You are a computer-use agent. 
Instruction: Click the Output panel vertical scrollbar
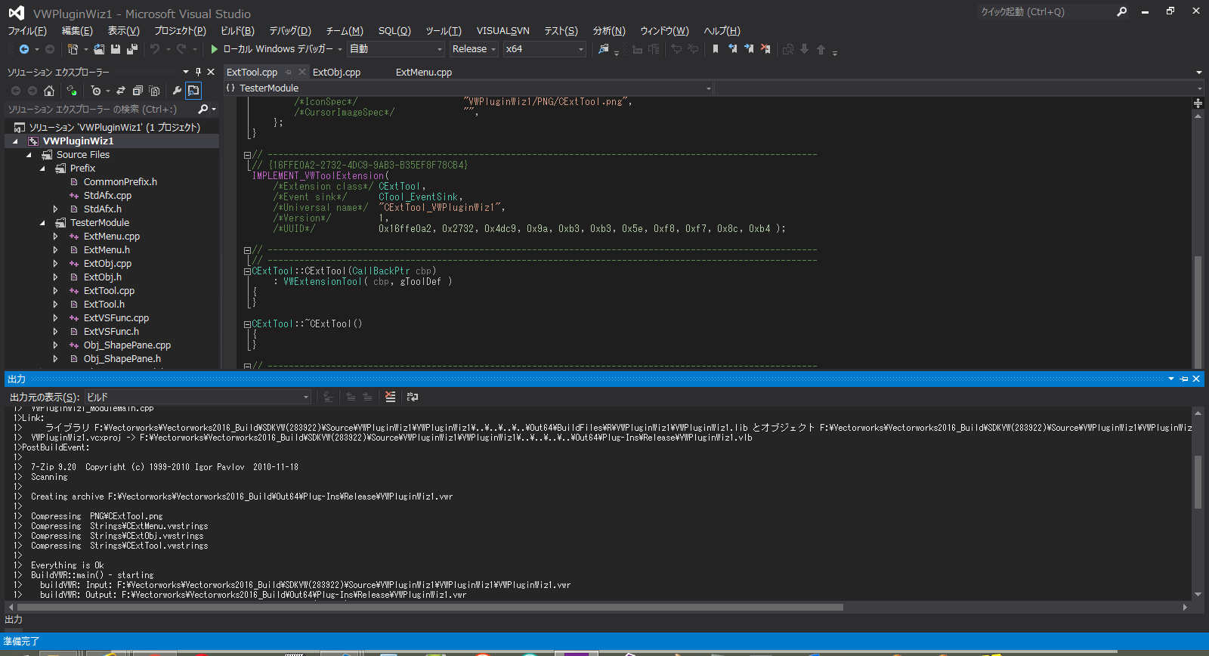coord(1198,481)
